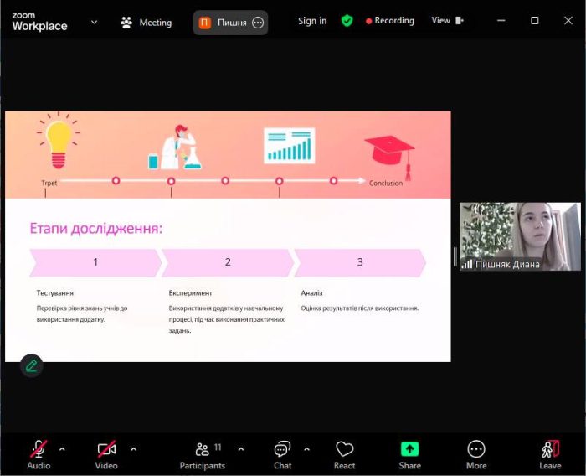The width and height of the screenshot is (586, 476).
Task: Click the green Share screen icon
Action: pyautogui.click(x=409, y=449)
